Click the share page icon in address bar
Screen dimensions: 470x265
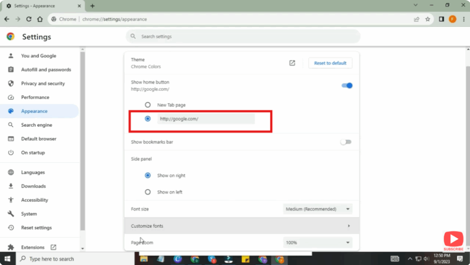click(416, 19)
